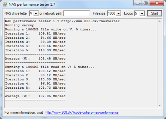This screenshot has width=166, height=119.
Task: Click the 'Average (W): 103.45 MB/sec' line
Action: (35, 59)
